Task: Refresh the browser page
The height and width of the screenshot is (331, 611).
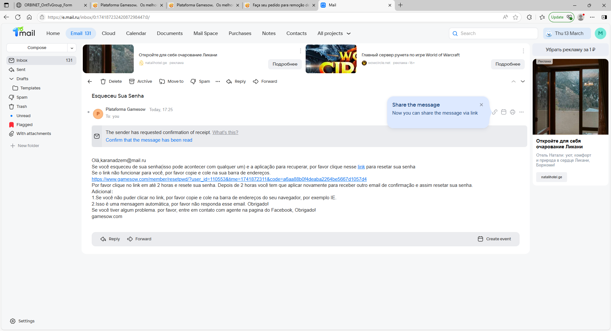Action: 18,17
